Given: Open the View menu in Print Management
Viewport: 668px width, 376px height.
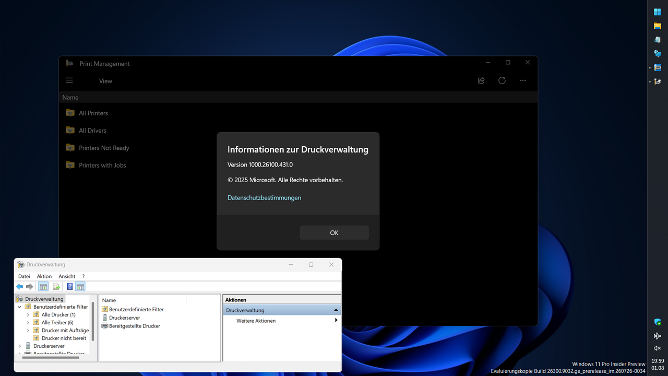Looking at the screenshot, I should pos(105,81).
